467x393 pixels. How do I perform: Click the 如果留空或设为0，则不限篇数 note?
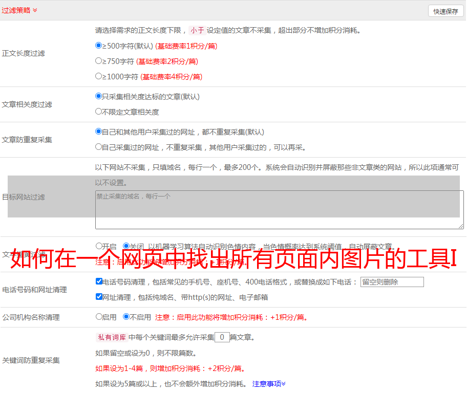point(146,353)
